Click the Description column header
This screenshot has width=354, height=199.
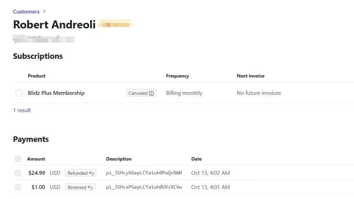[119, 159]
